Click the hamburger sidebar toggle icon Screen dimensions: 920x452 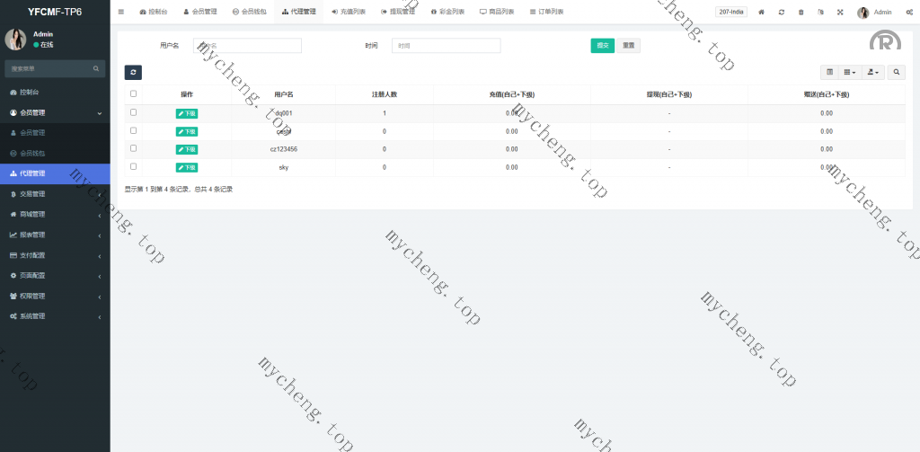tap(121, 12)
